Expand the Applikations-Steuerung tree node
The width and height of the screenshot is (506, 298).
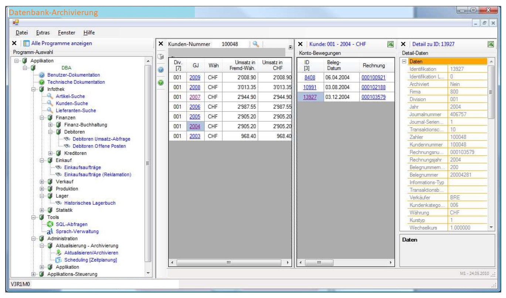point(34,274)
